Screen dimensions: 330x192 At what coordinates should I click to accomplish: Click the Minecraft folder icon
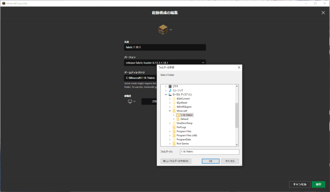pyautogui.click(x=174, y=111)
